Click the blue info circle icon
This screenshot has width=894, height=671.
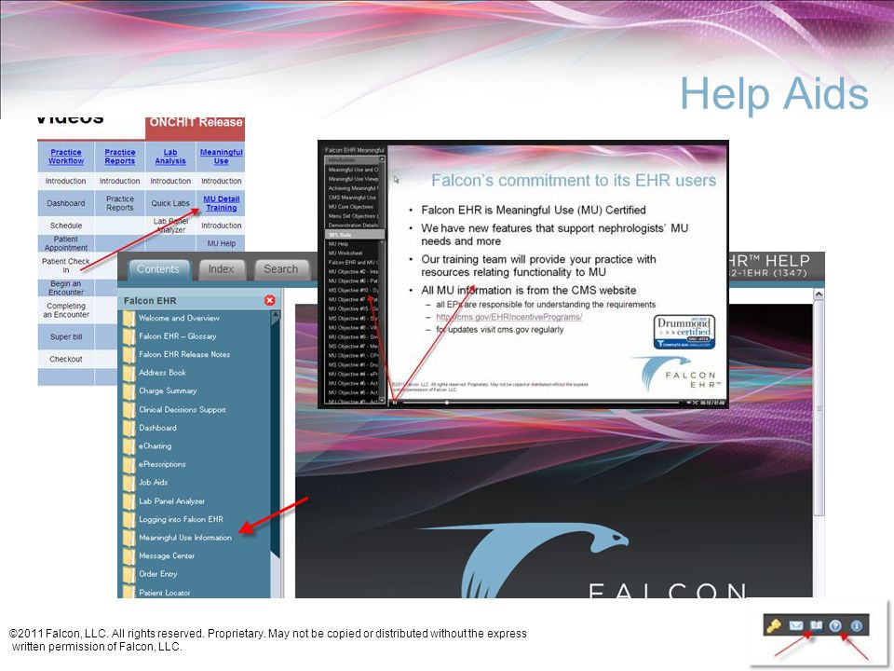click(857, 626)
